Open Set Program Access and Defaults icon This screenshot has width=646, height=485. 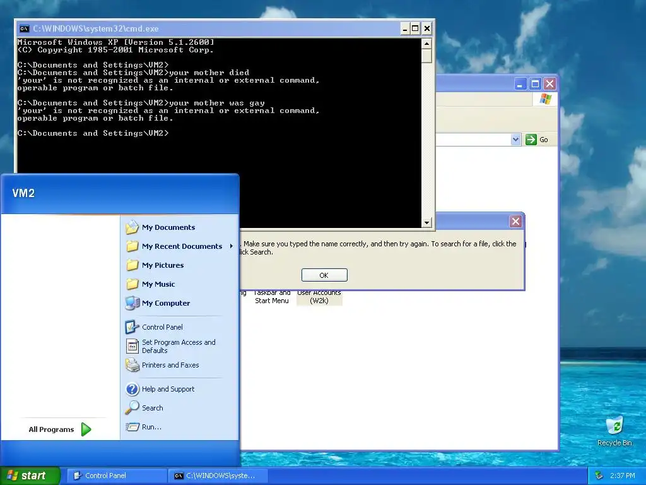coord(132,346)
